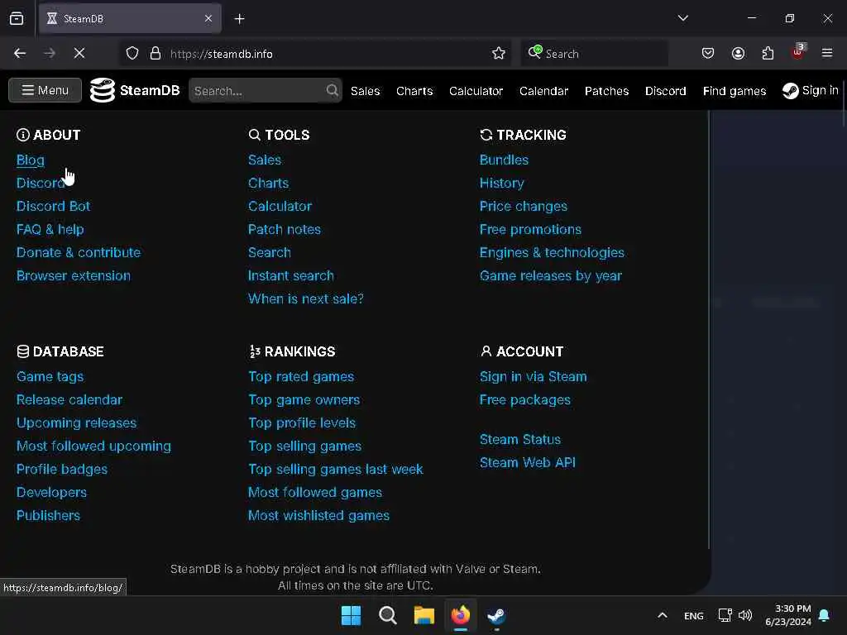Close the SteamDB tab
The height and width of the screenshot is (635, 847).
tap(208, 19)
